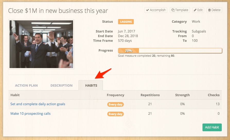Viewport: 230px width, 140px height.
Task: Open the Description tab
Action: (x=61, y=85)
